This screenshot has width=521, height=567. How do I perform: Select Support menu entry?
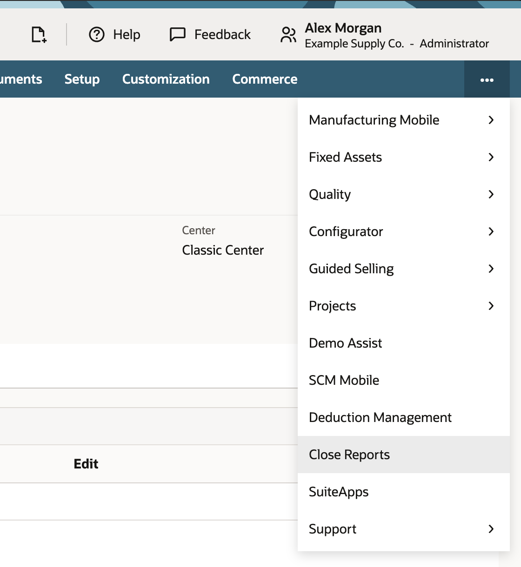pyautogui.click(x=404, y=529)
